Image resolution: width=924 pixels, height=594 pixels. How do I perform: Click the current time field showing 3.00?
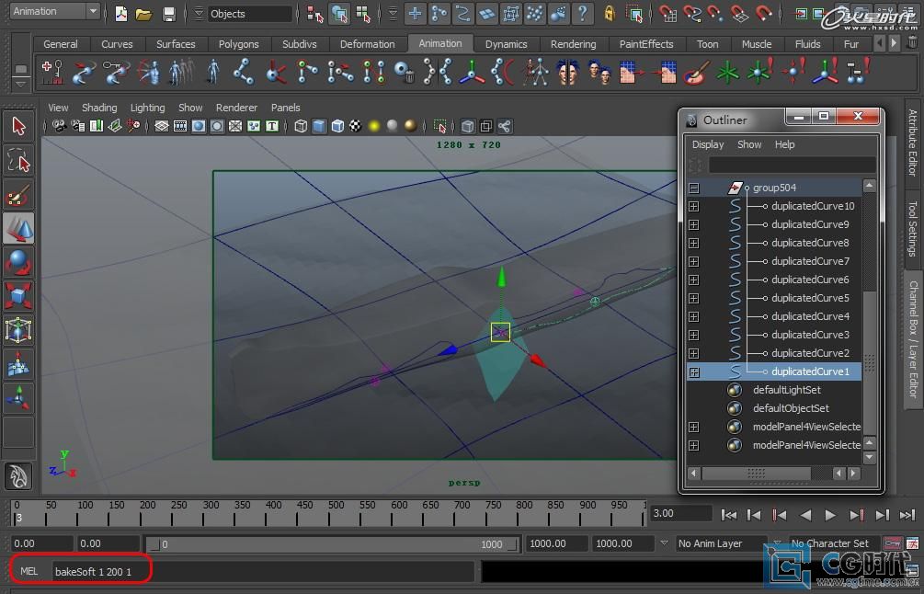point(680,514)
